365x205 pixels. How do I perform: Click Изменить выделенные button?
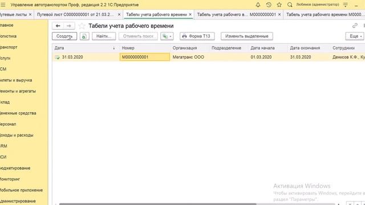click(x=247, y=36)
